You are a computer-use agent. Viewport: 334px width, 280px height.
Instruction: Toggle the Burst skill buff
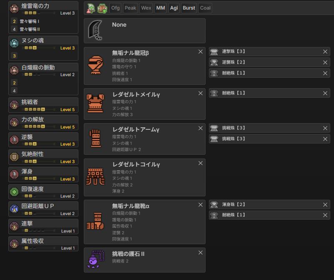tap(189, 8)
